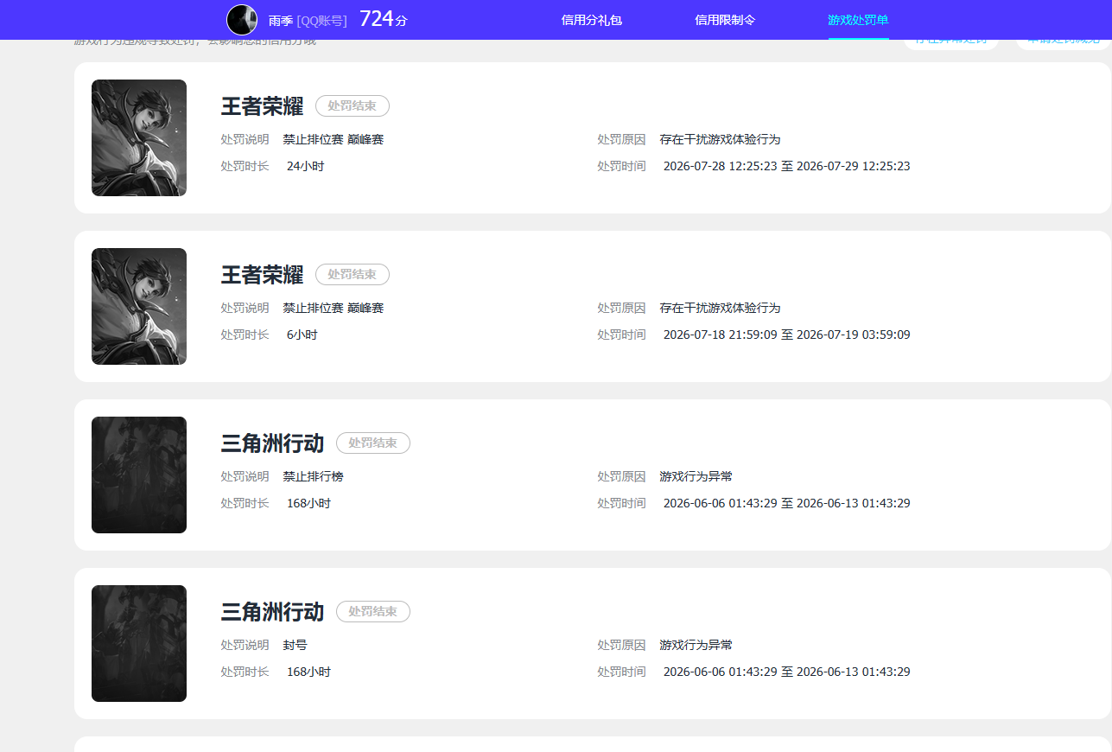Click 168小时 duration on the 封号 card

(x=309, y=672)
